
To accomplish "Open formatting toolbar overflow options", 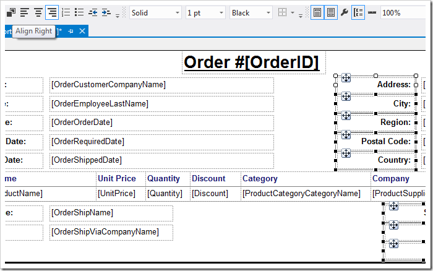I will coord(118,15).
